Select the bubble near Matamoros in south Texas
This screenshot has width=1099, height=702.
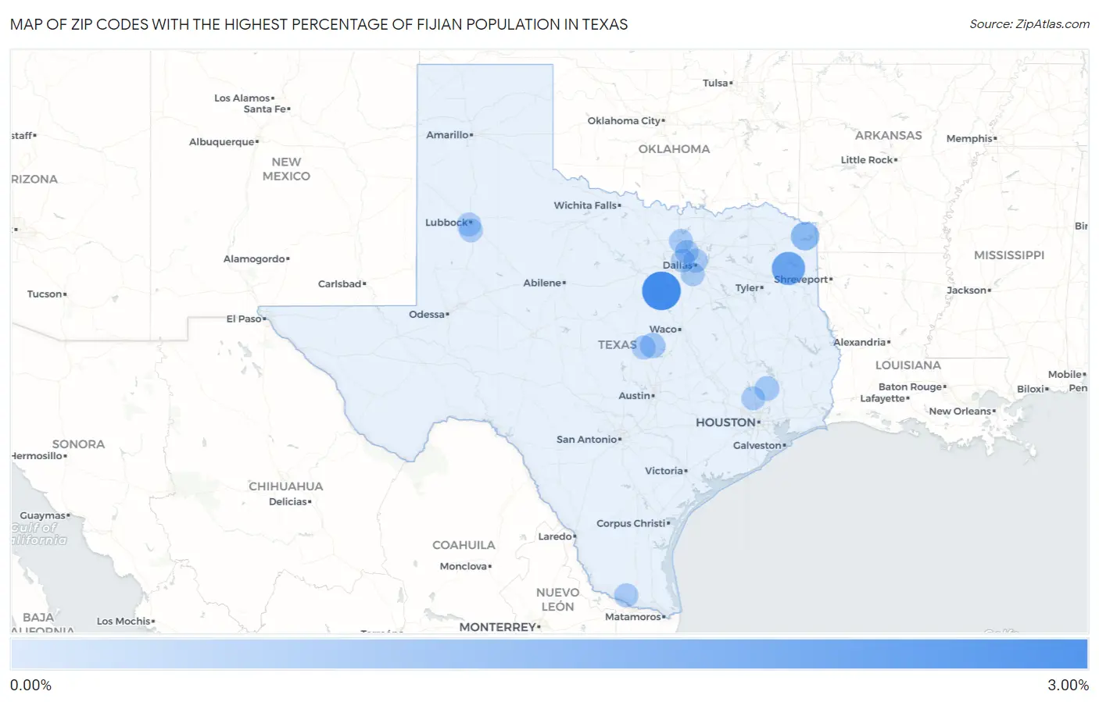coord(626,595)
